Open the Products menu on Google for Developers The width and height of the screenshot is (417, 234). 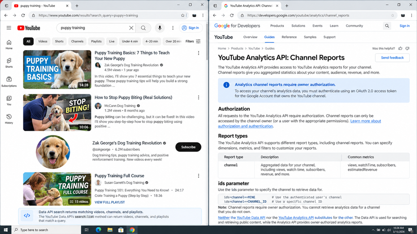277,26
